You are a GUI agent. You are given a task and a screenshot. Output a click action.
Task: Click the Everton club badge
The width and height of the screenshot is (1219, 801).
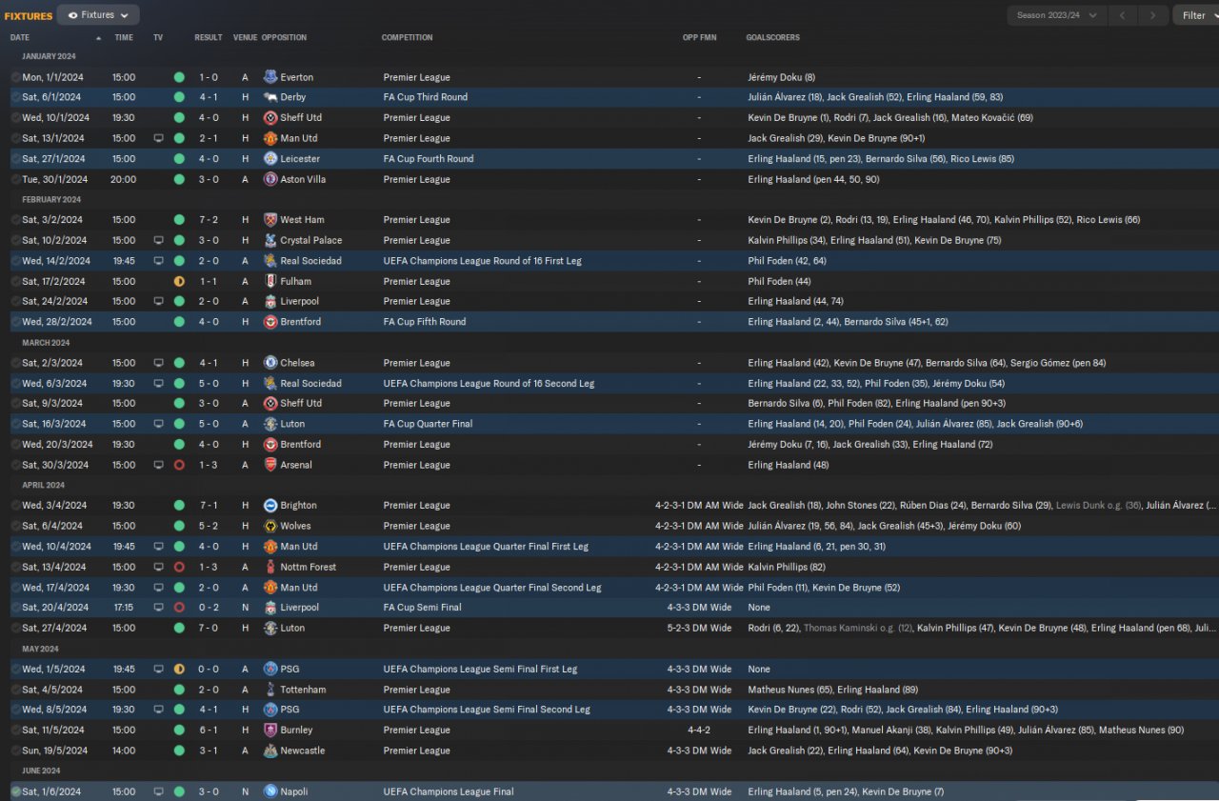pyautogui.click(x=270, y=77)
